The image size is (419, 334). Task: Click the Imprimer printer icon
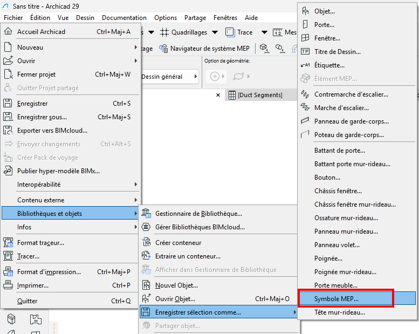point(8,285)
